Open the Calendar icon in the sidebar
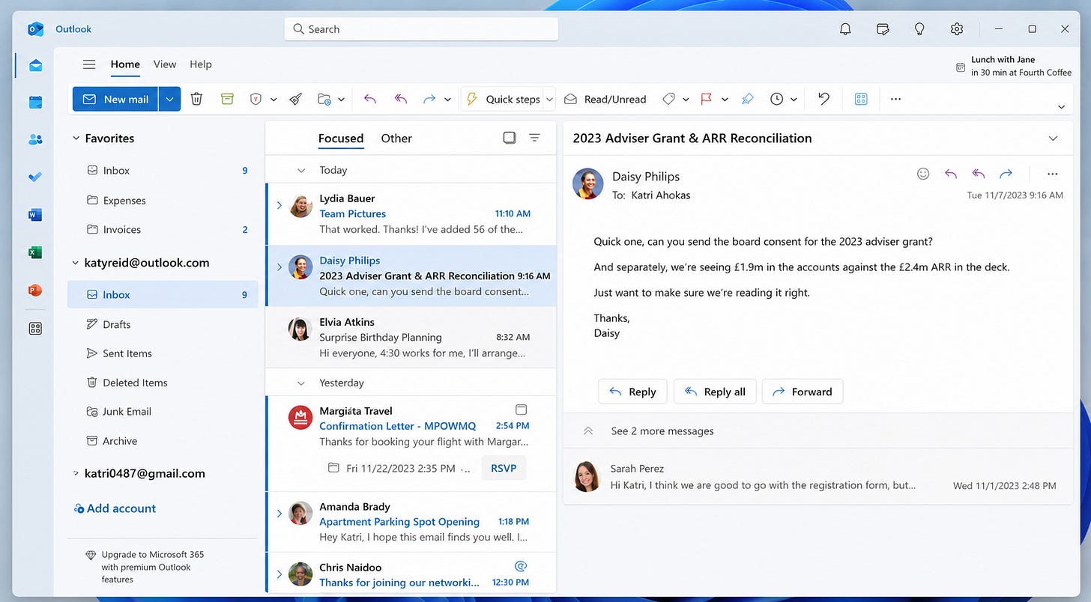 click(x=35, y=103)
